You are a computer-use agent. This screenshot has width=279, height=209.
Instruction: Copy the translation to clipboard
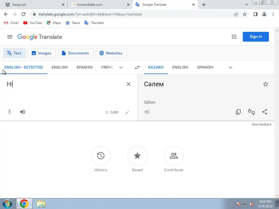[x=238, y=112]
